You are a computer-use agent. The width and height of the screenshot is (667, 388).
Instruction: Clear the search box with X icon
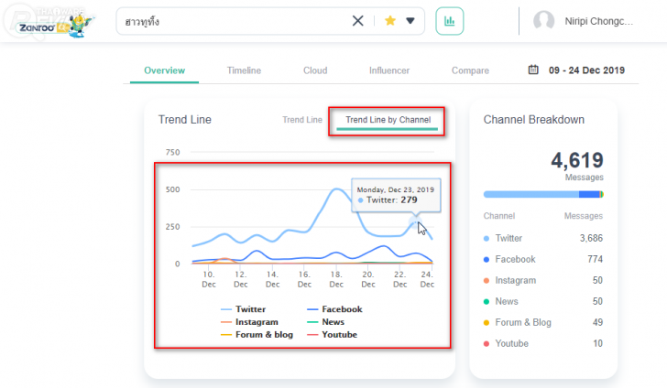coord(358,21)
